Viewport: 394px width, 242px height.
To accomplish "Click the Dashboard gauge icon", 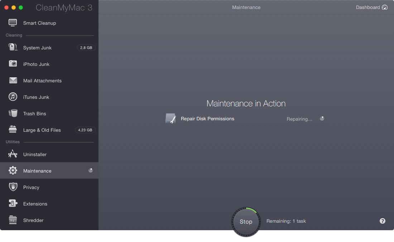I will coord(385,7).
